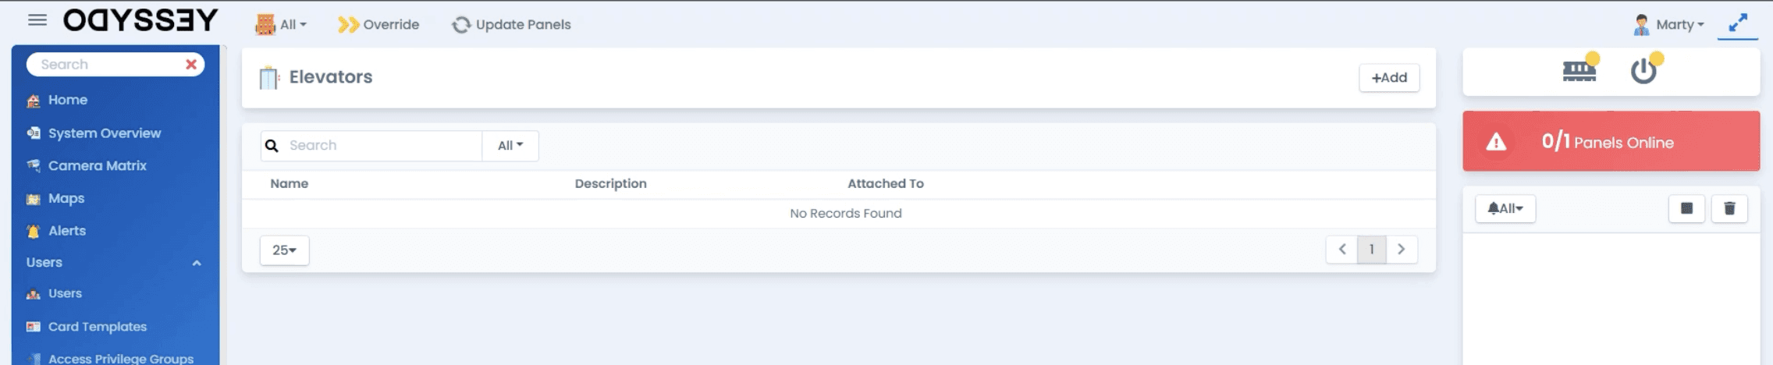Click the +Add elevator button

pyautogui.click(x=1389, y=78)
